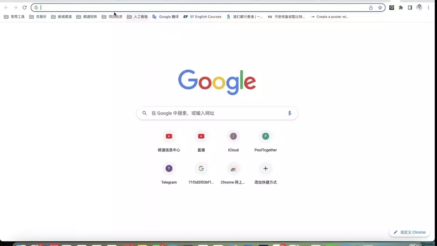
Task: Open the 新闻渠道 bookmark folder
Action: pos(61,17)
